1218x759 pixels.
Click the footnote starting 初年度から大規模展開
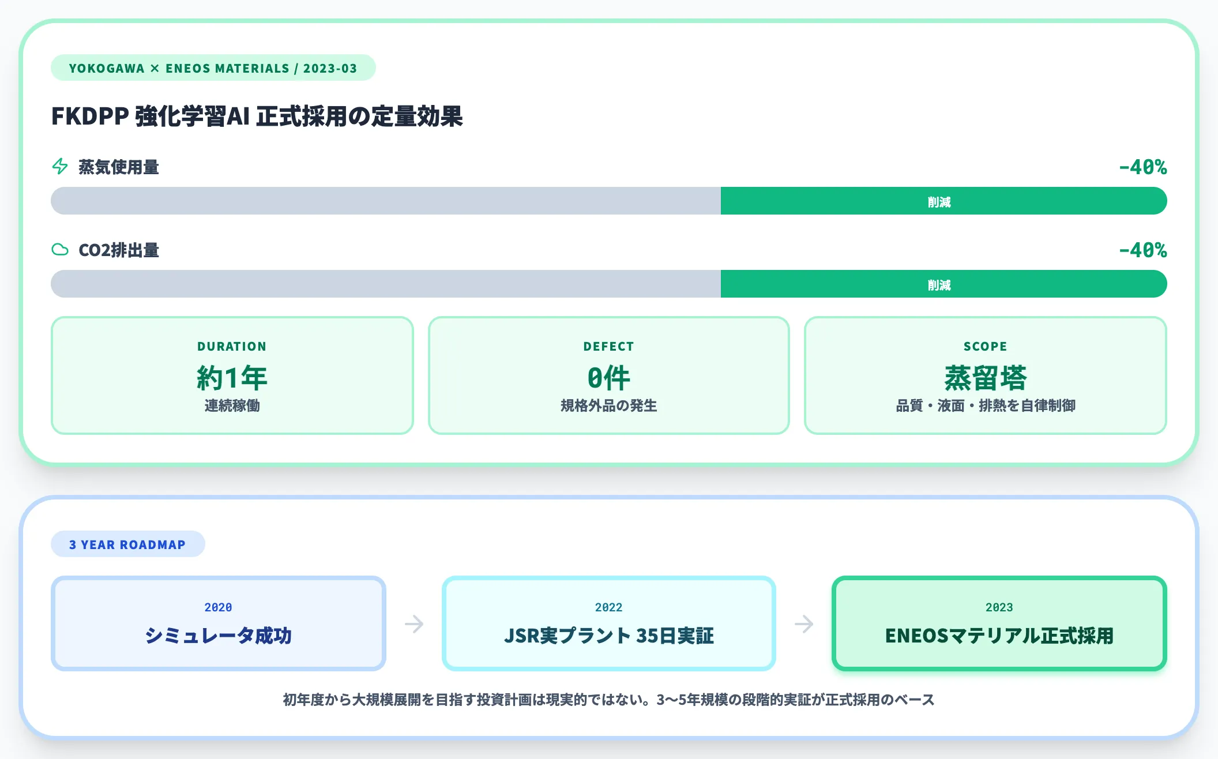click(609, 700)
